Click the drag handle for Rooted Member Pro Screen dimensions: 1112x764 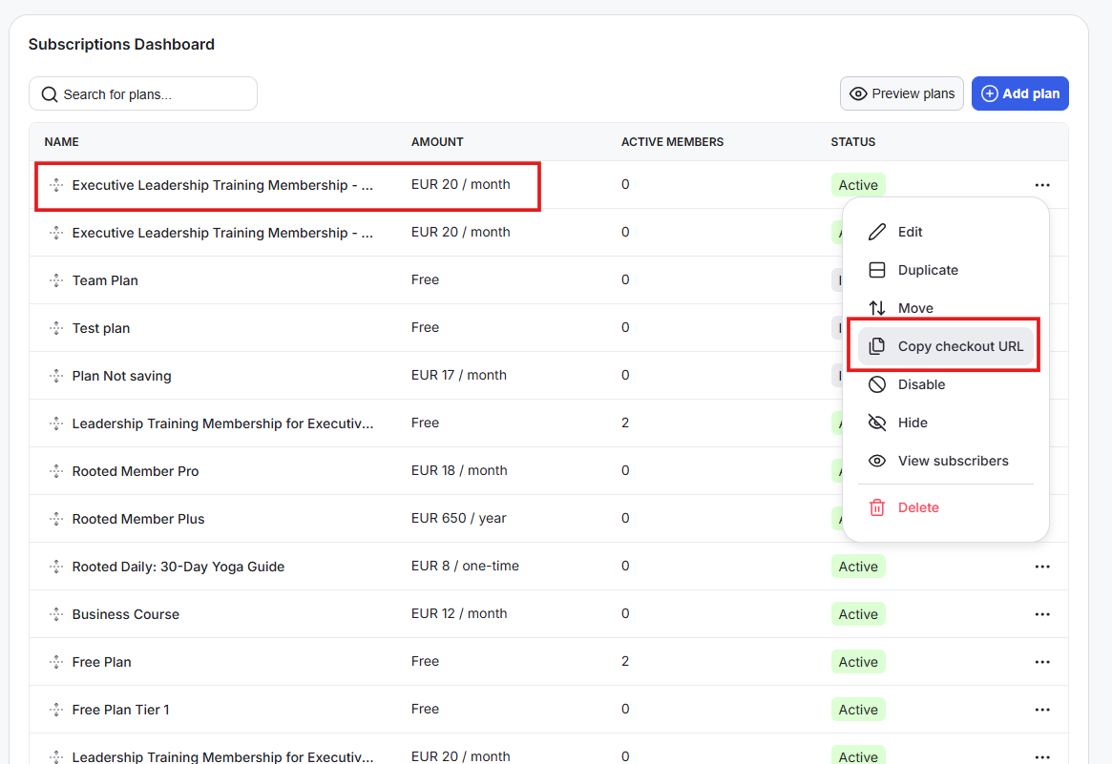56,471
